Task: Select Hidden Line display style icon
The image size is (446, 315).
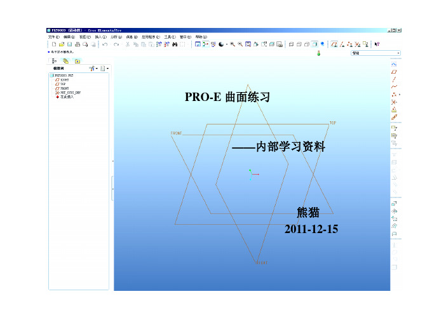Action: [x=299, y=44]
